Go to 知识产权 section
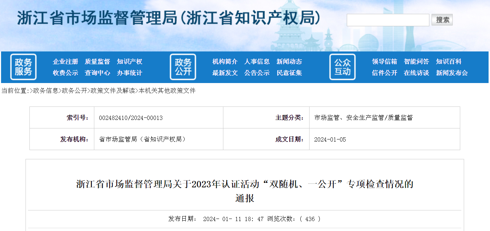Screen dimensions: 490x231 129,62
